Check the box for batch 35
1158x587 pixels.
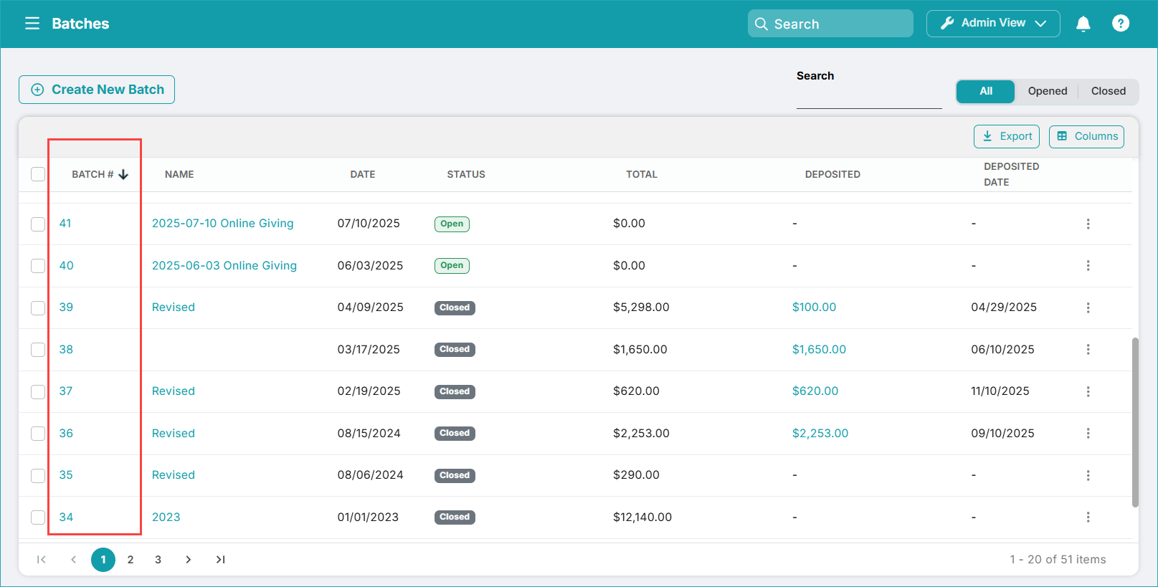[x=38, y=475]
